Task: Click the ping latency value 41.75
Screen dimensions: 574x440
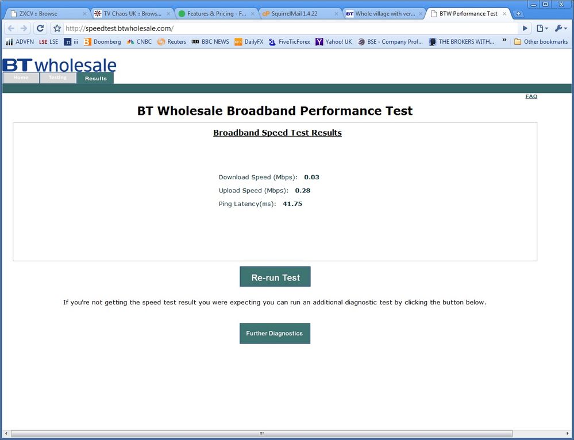Action: coord(292,204)
